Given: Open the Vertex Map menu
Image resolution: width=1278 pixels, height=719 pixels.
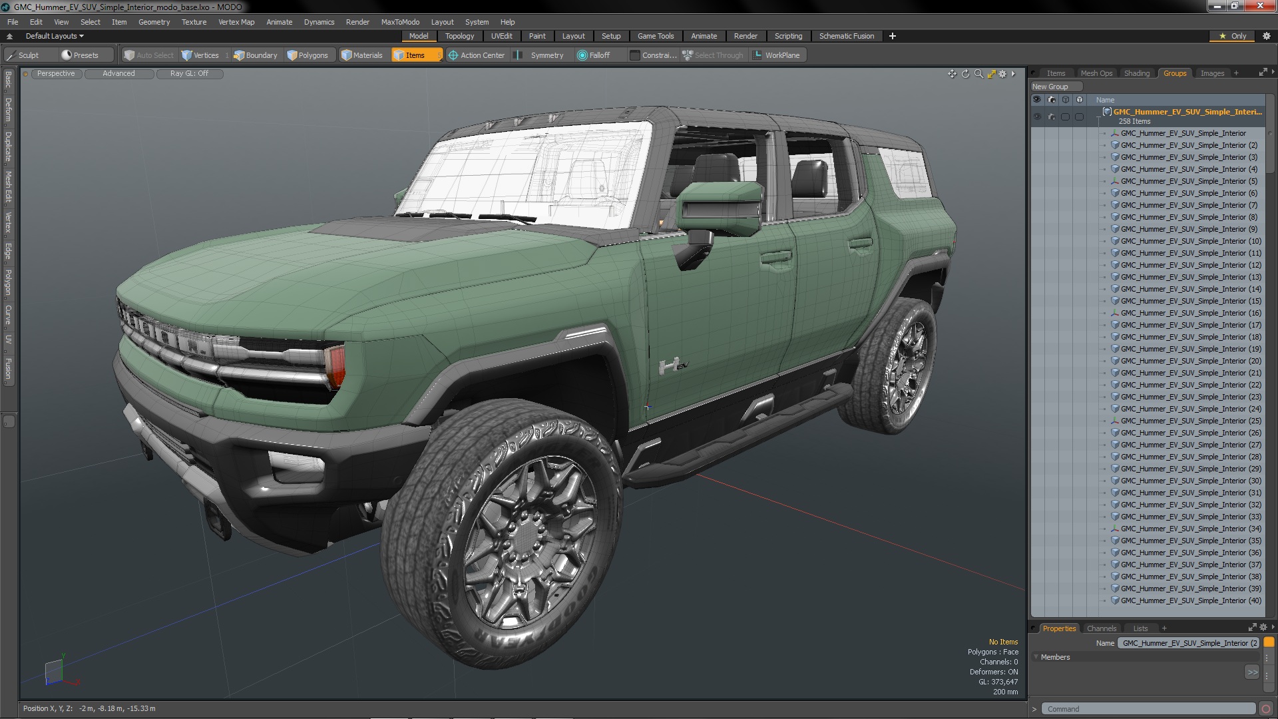Looking at the screenshot, I should 236,22.
